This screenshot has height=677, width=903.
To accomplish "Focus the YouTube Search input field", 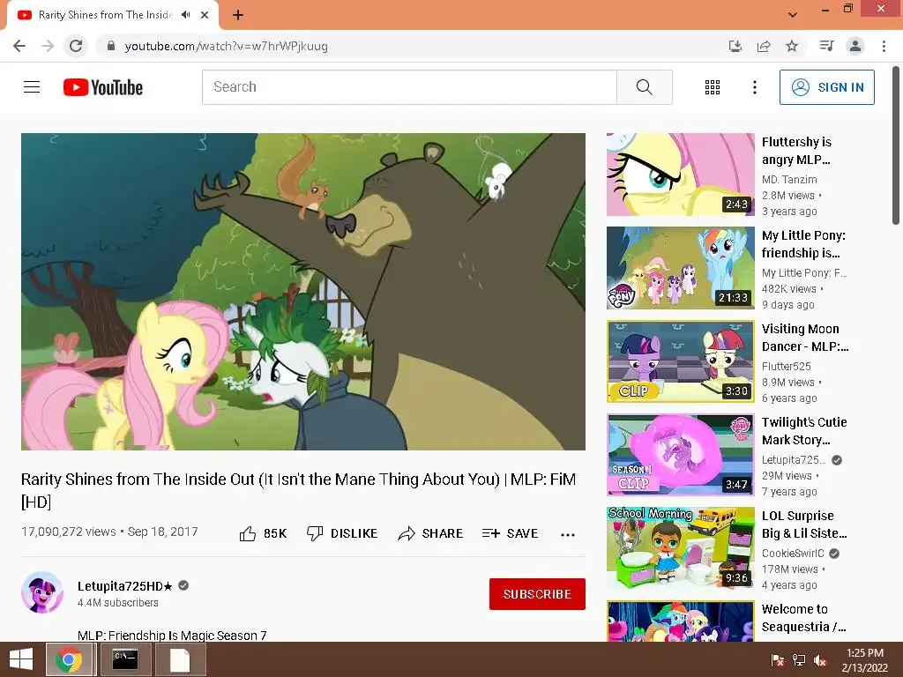I will [409, 87].
